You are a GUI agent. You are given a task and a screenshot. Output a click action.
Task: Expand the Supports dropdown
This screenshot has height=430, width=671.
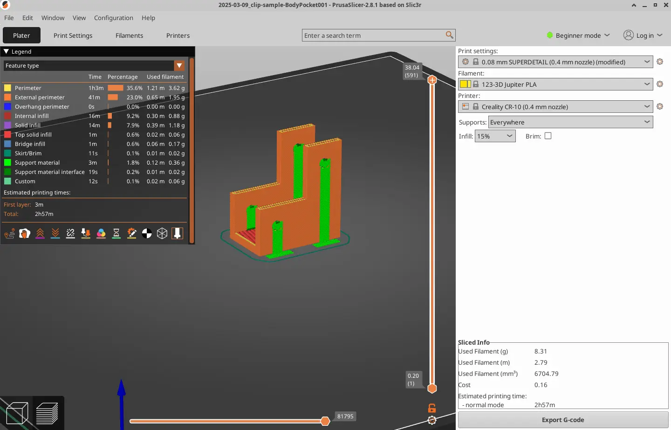pos(570,122)
